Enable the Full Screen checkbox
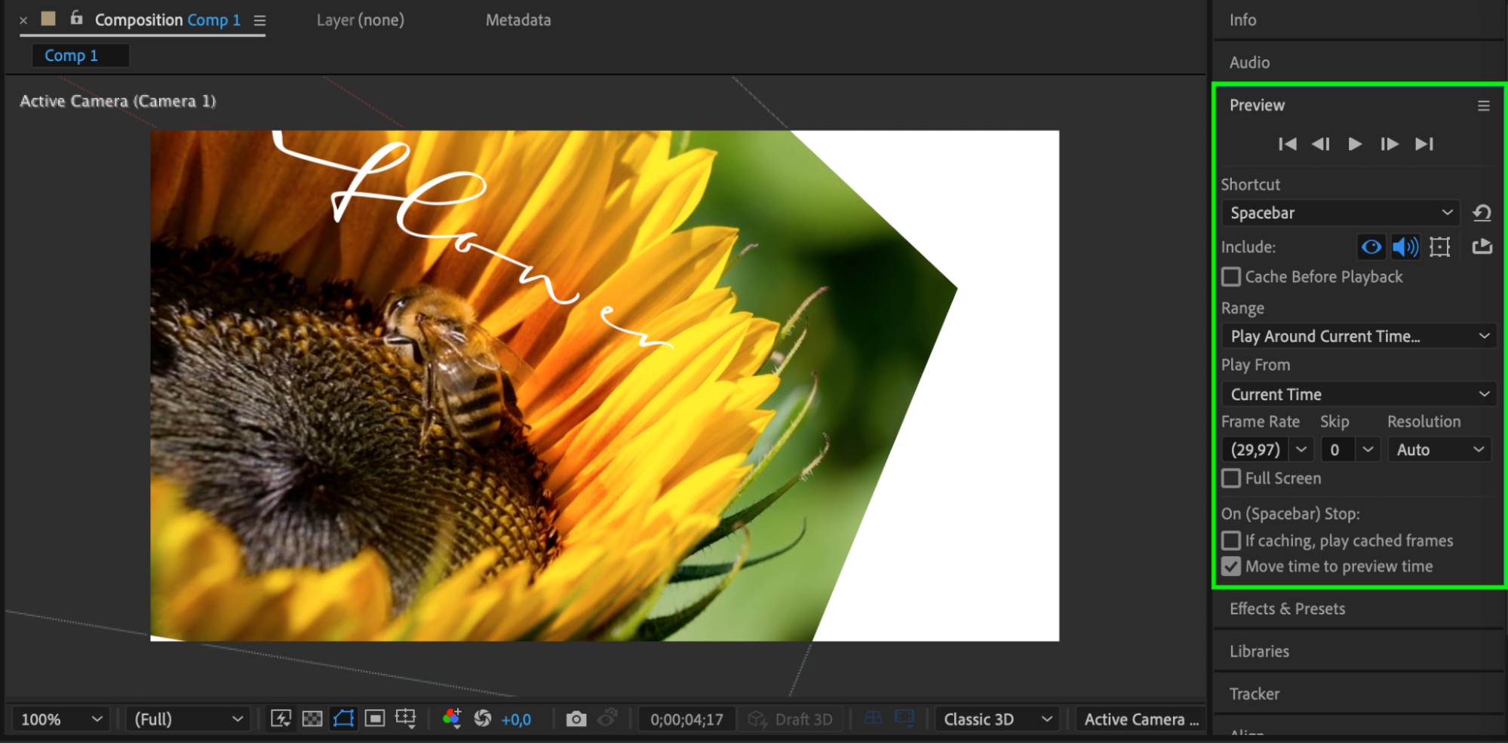The height and width of the screenshot is (744, 1508). (x=1231, y=479)
